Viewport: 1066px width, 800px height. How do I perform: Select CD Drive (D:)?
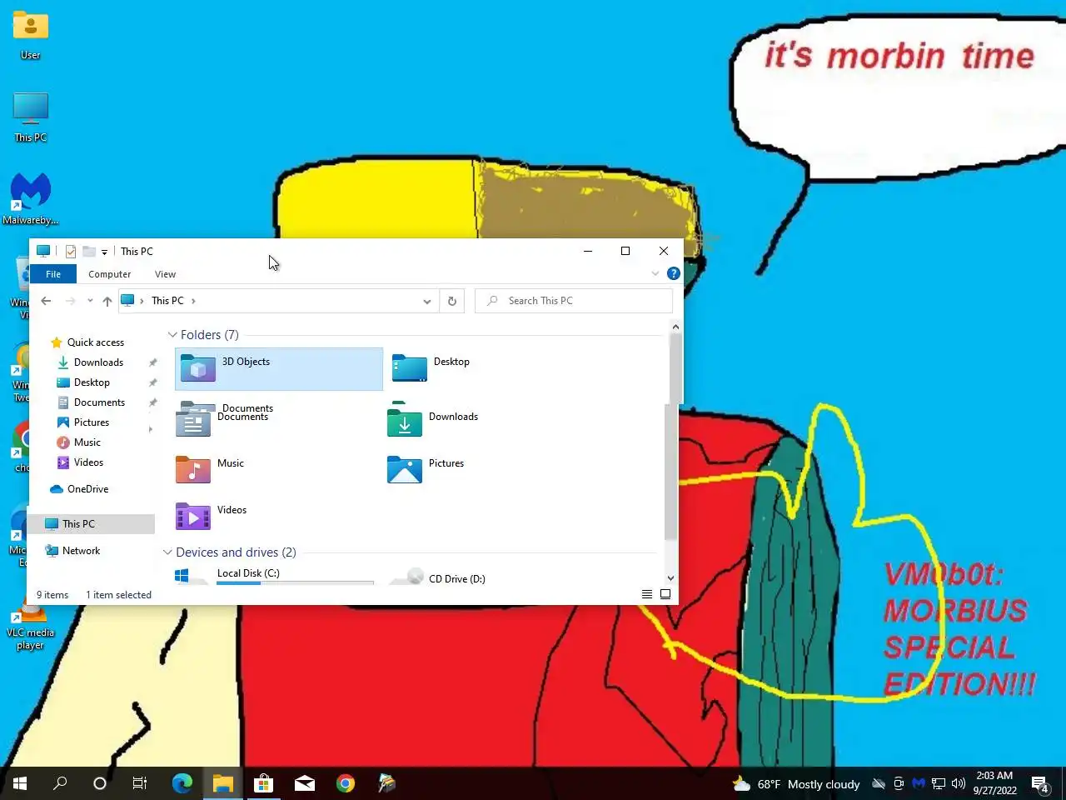tap(437, 577)
